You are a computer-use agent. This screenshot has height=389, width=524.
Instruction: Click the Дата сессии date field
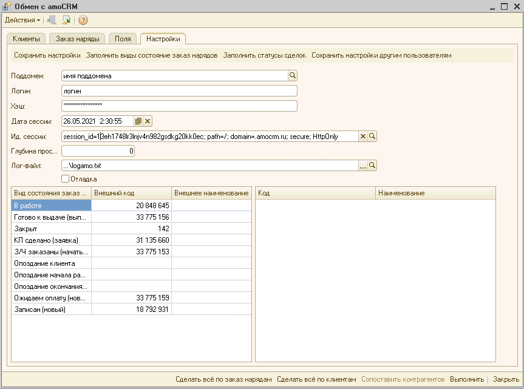click(x=98, y=121)
